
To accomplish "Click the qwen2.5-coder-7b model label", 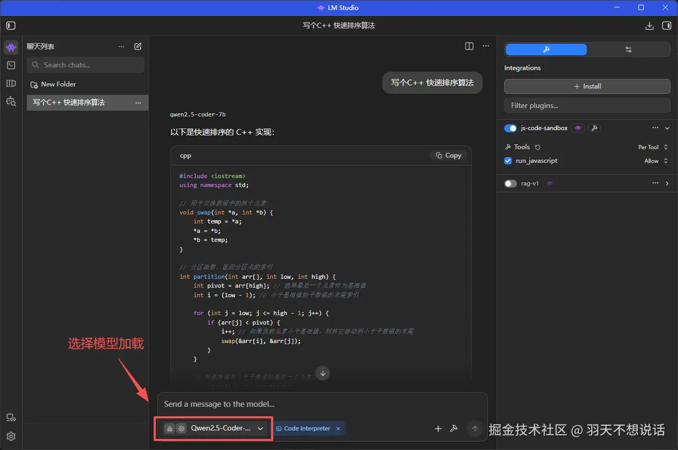I will point(198,114).
